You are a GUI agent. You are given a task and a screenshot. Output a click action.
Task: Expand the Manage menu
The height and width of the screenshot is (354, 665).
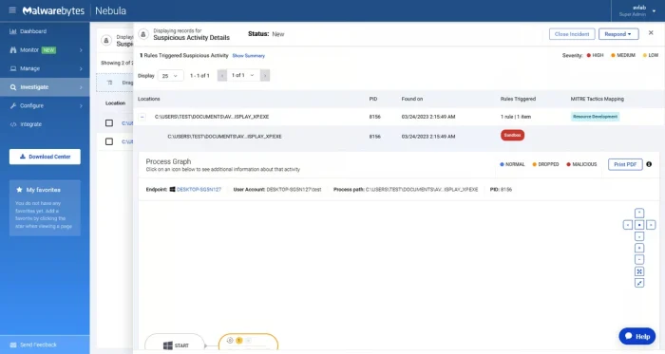pyautogui.click(x=45, y=68)
